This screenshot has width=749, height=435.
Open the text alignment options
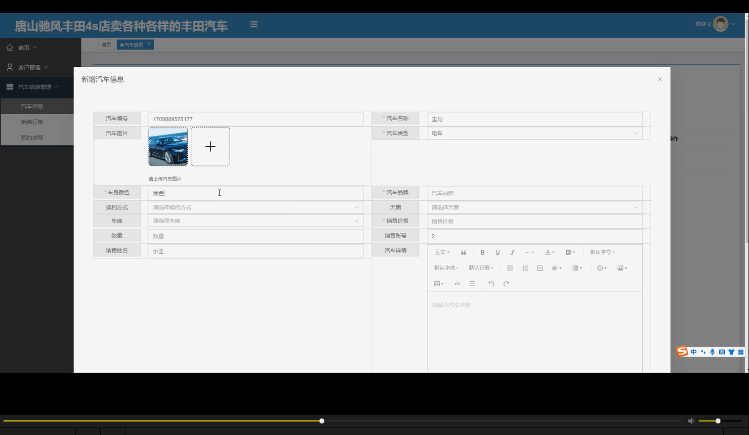tap(557, 268)
